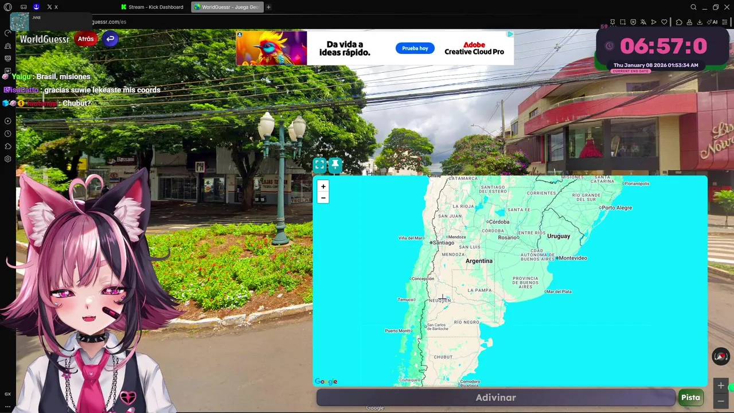Click the Atrás back button
734x413 pixels.
(86, 39)
